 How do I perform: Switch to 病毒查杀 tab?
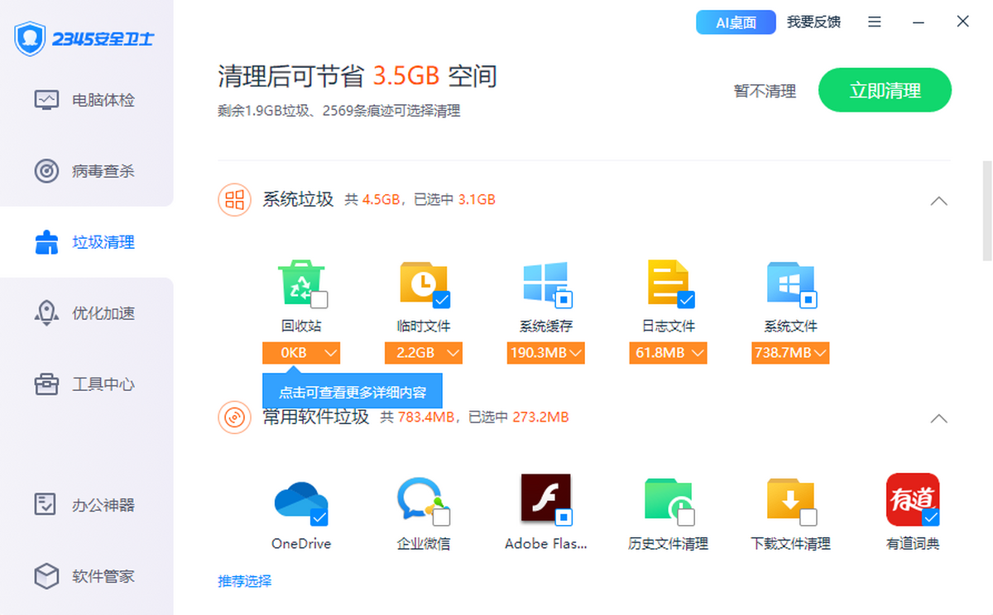(87, 171)
